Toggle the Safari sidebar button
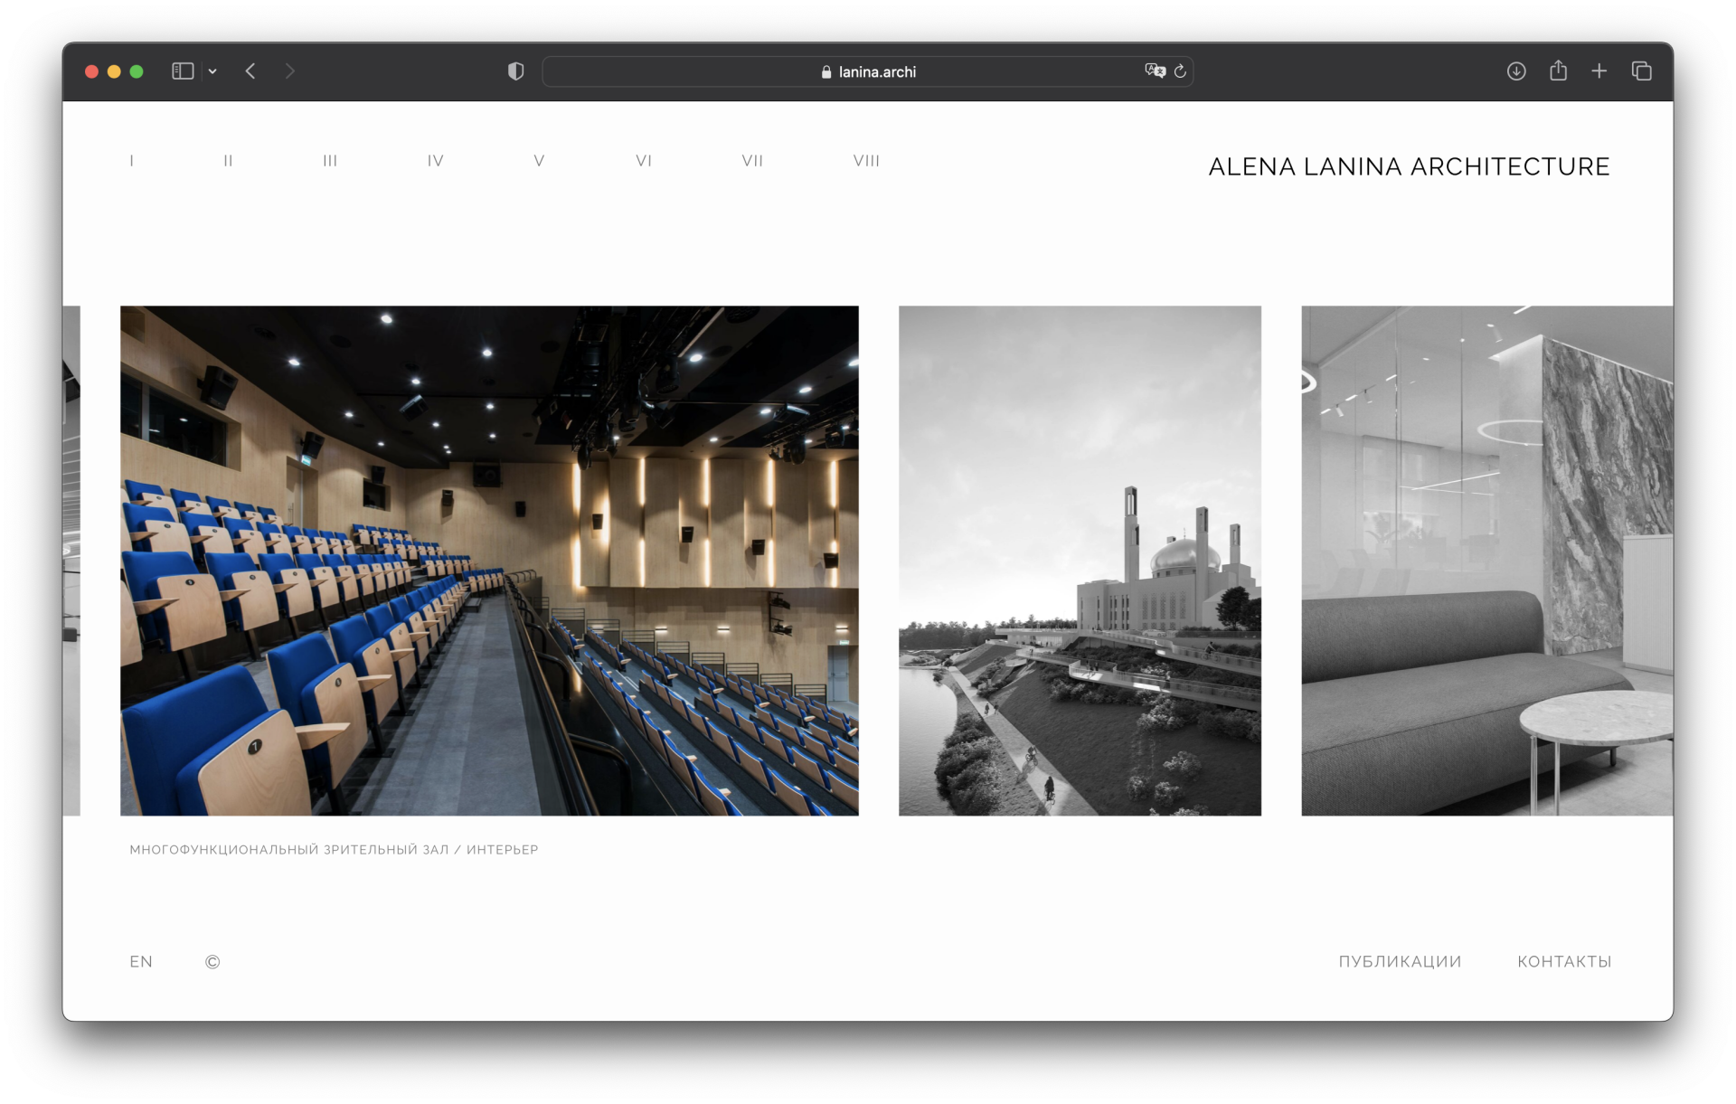This screenshot has width=1736, height=1104. point(183,71)
